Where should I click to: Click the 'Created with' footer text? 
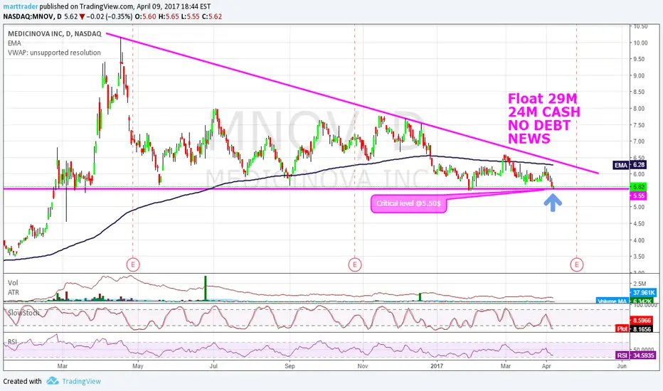pos(23,381)
